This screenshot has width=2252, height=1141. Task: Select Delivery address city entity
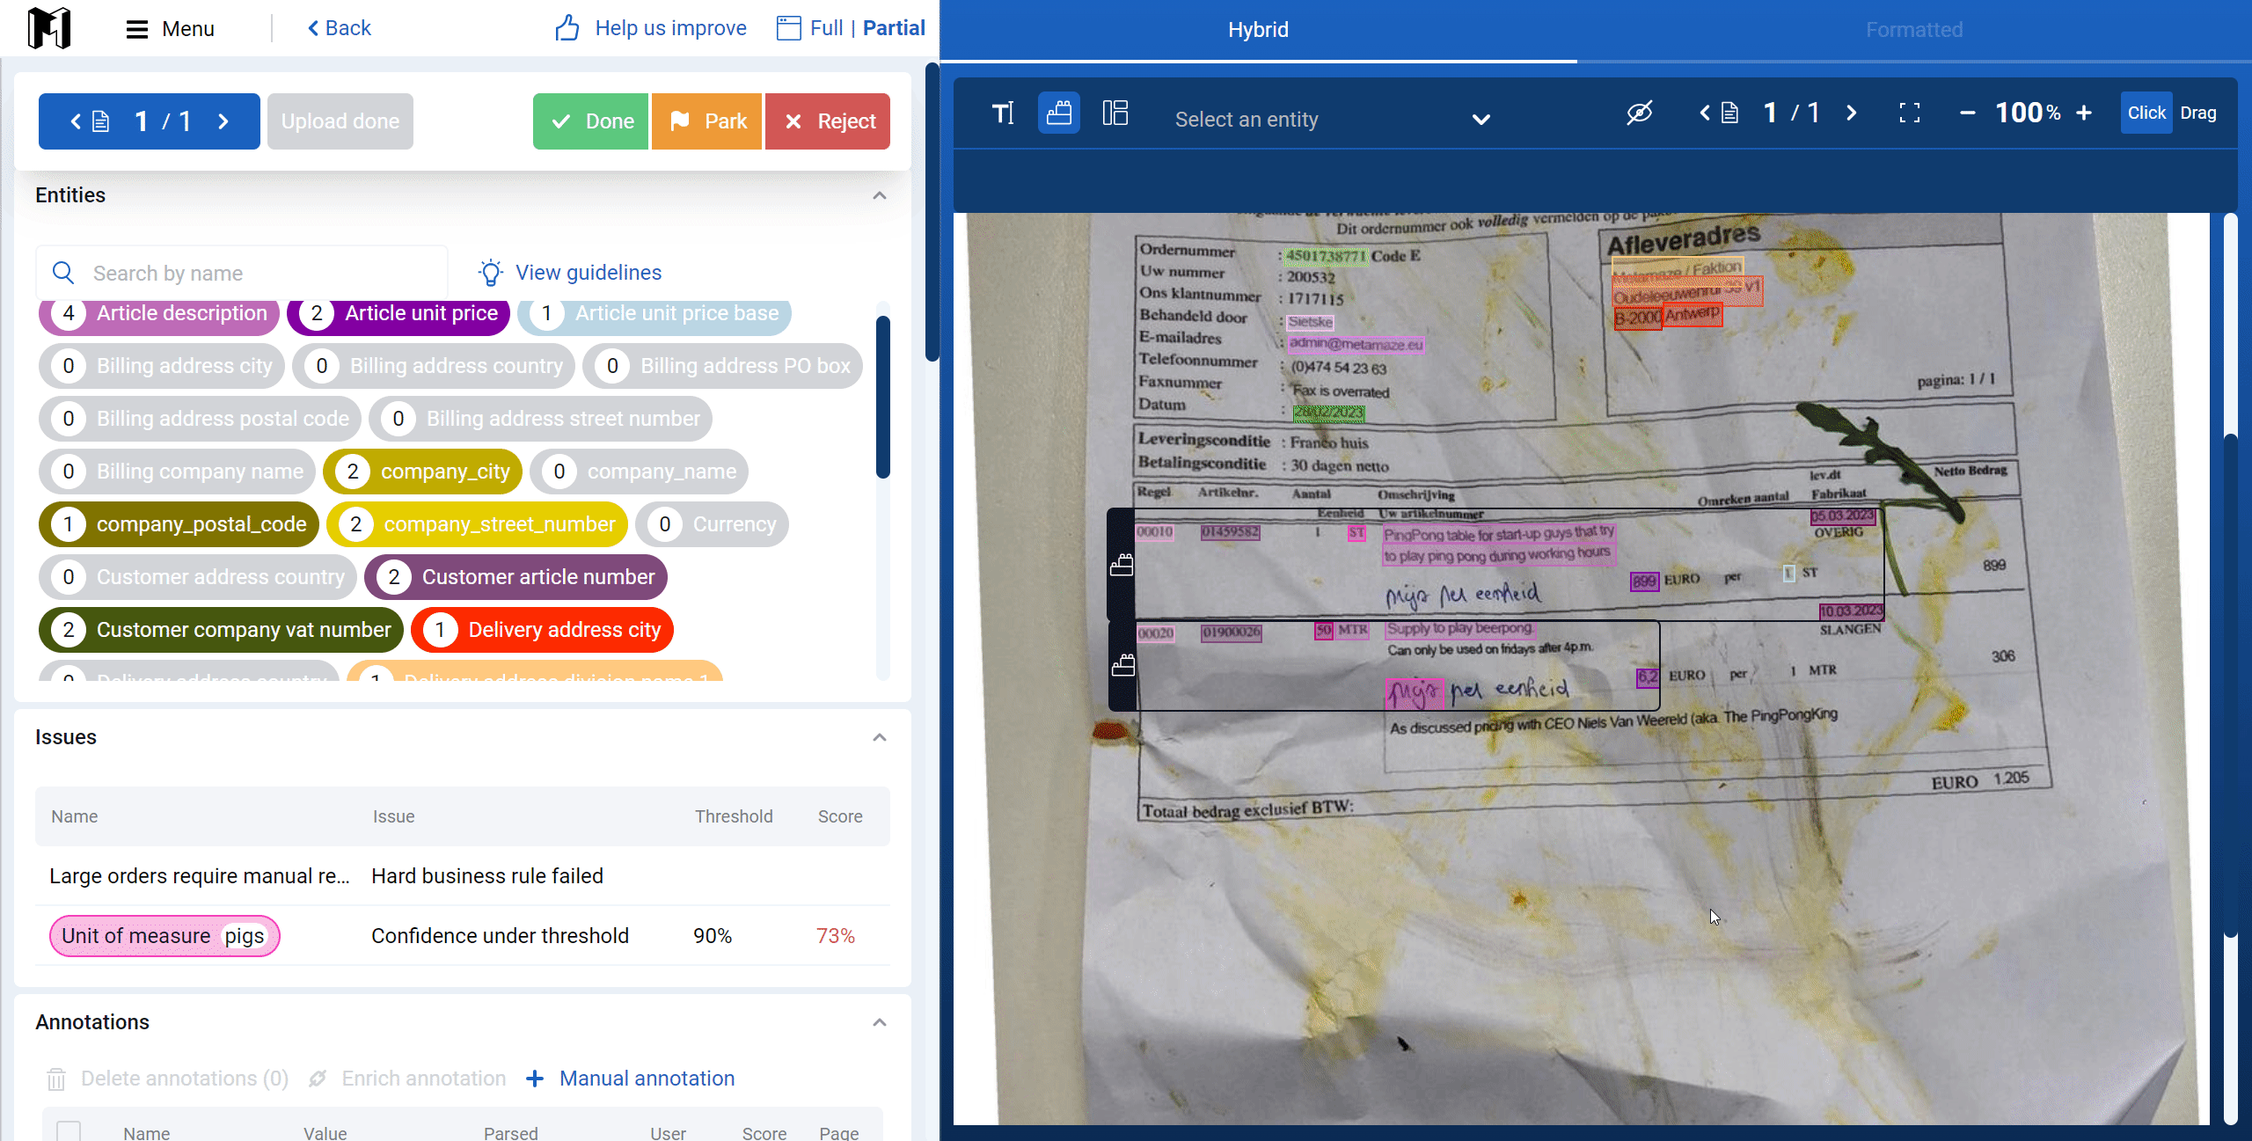(542, 630)
